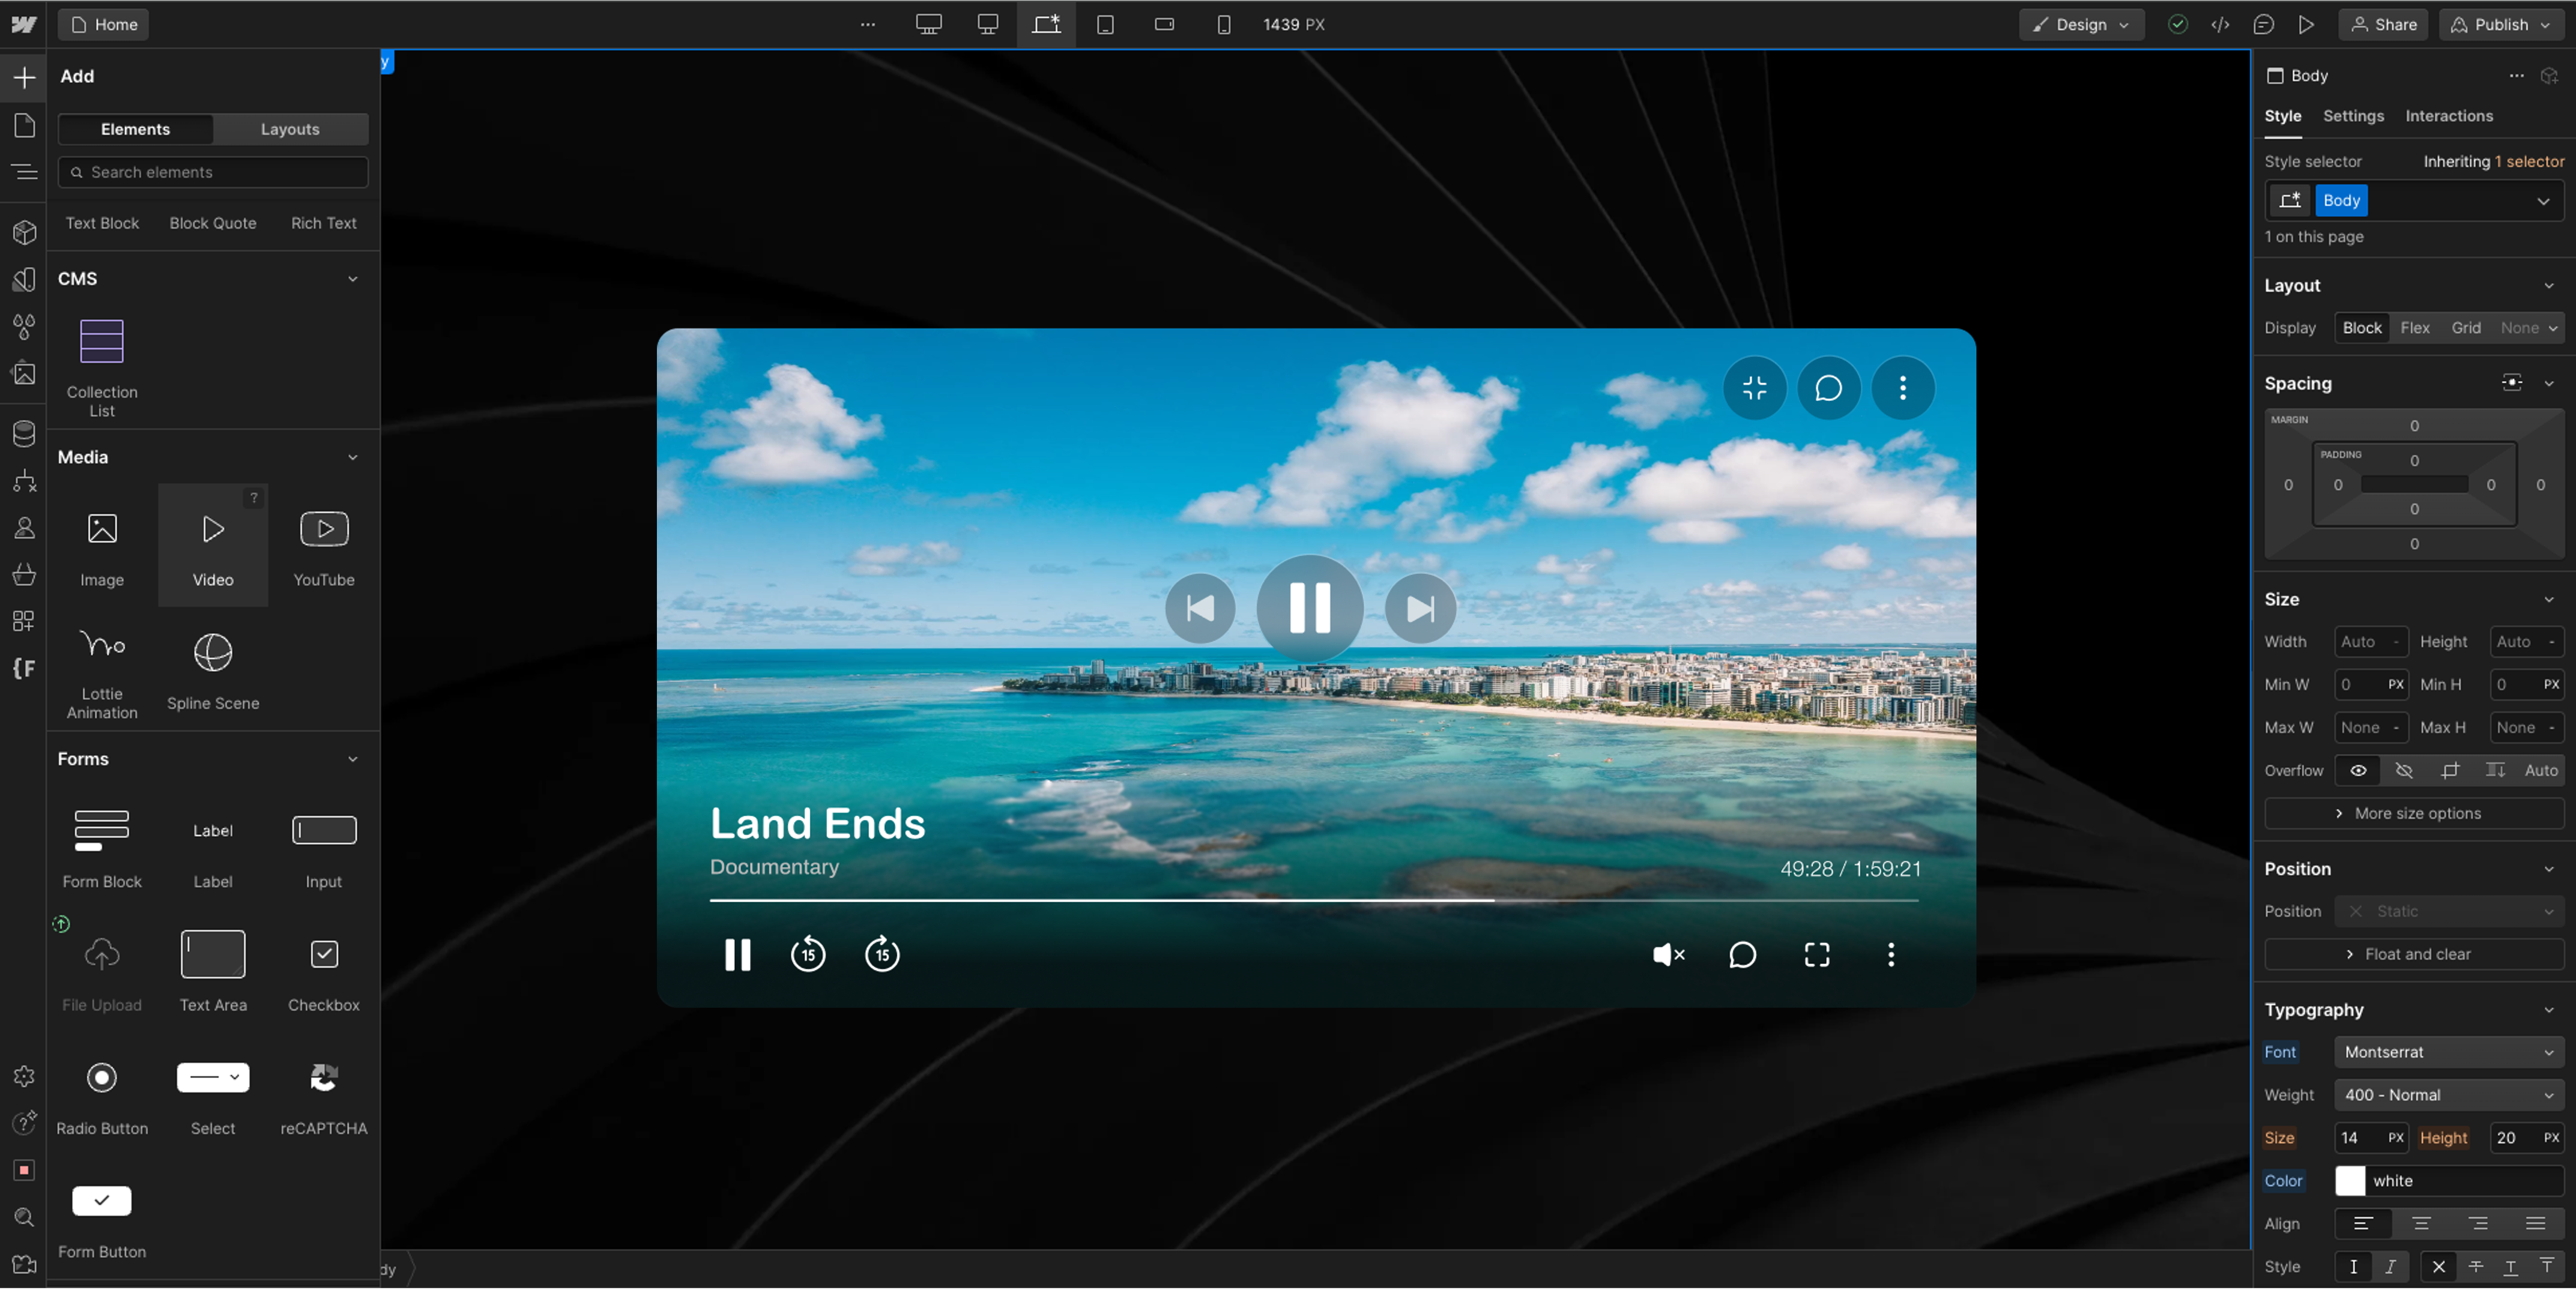This screenshot has width=2576, height=1290.
Task: Add a Video element
Action: (213, 546)
